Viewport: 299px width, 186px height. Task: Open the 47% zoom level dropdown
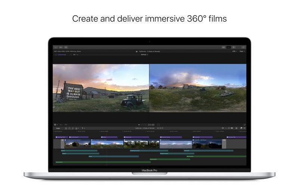(x=234, y=51)
